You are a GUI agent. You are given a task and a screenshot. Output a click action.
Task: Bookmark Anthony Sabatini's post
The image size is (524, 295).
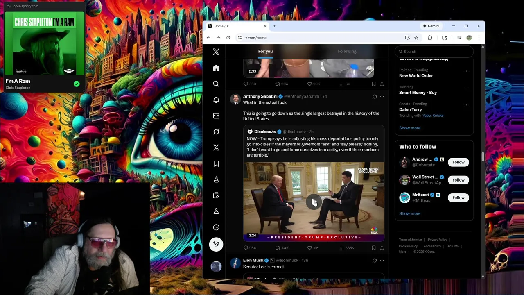point(373,248)
